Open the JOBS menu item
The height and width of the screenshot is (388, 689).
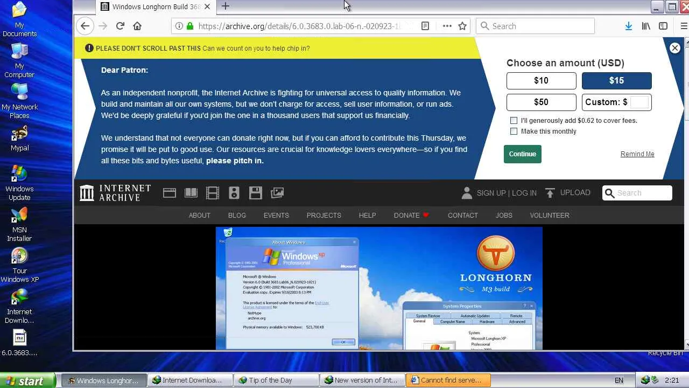[x=504, y=215]
